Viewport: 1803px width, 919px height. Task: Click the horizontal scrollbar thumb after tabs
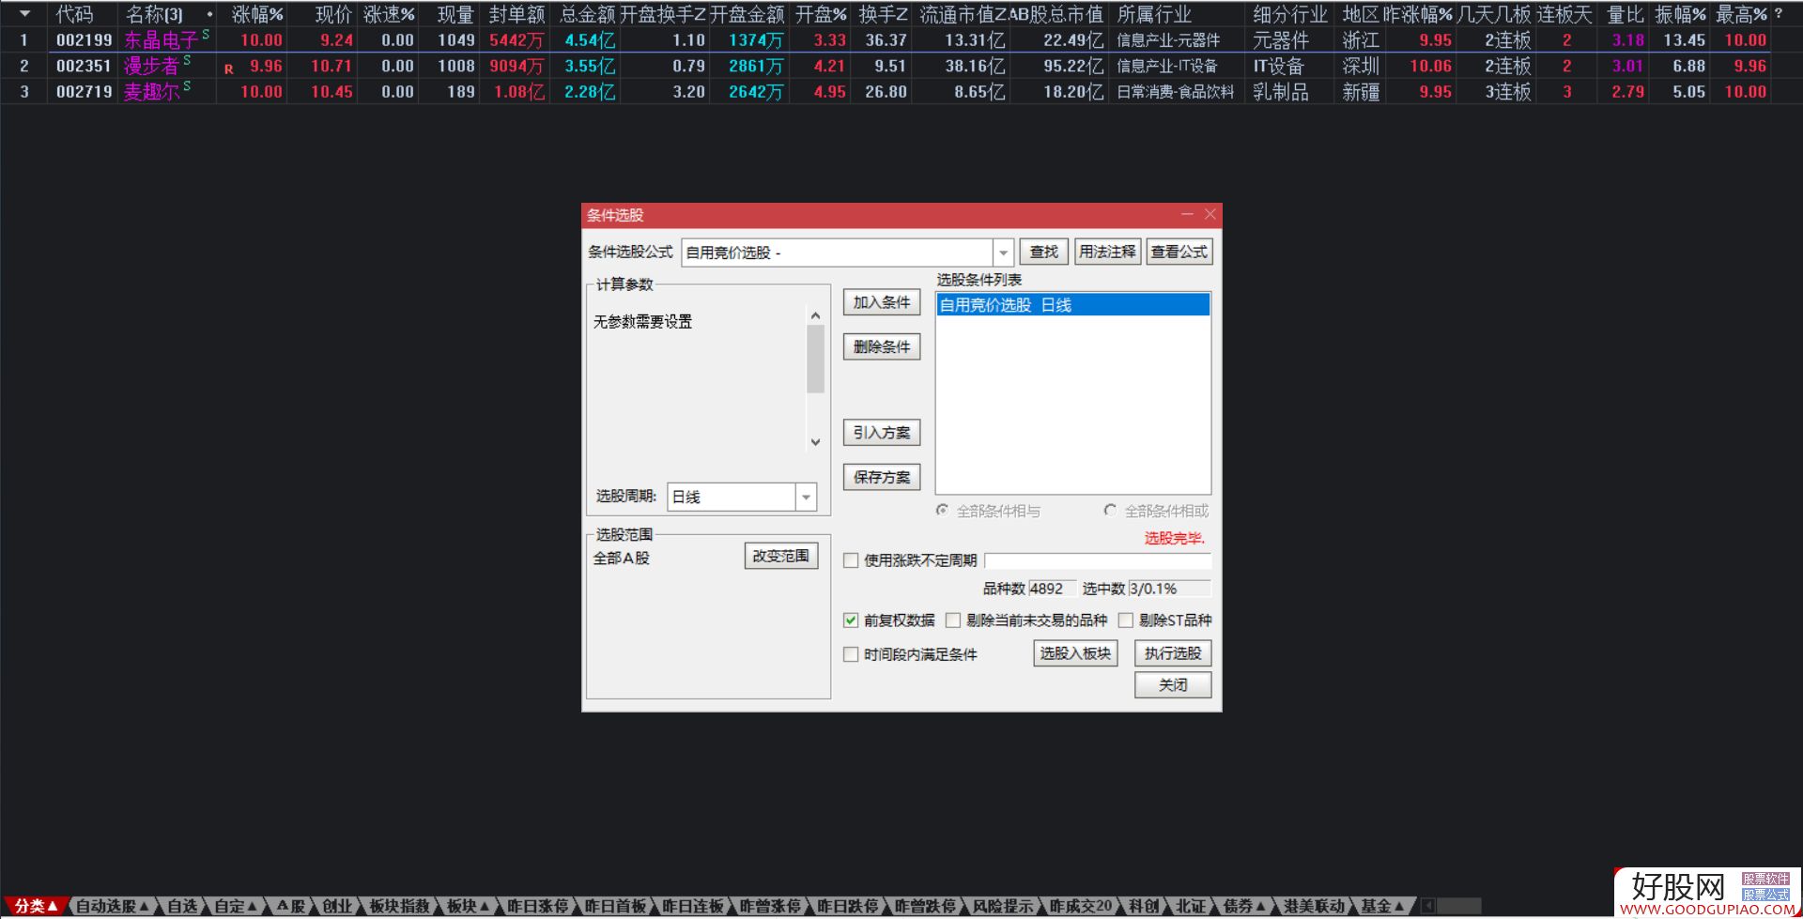click(x=1458, y=906)
